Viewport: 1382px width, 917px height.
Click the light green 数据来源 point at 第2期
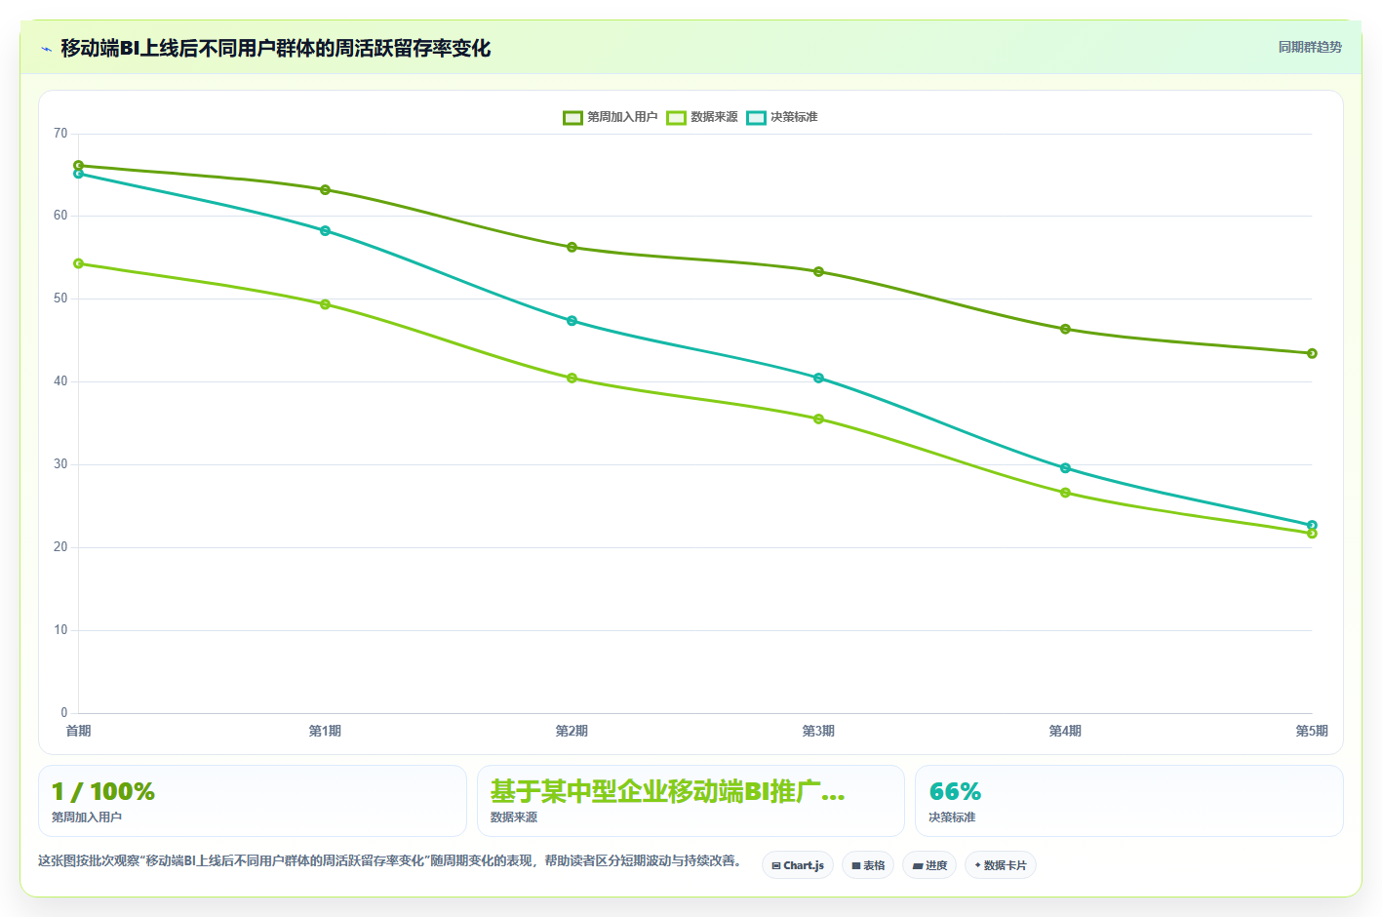point(572,379)
